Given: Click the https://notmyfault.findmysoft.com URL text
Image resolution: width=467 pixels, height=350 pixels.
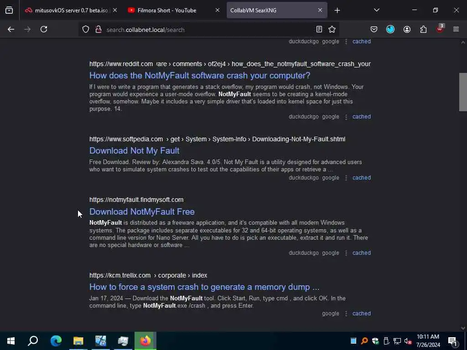Looking at the screenshot, I should (136, 200).
